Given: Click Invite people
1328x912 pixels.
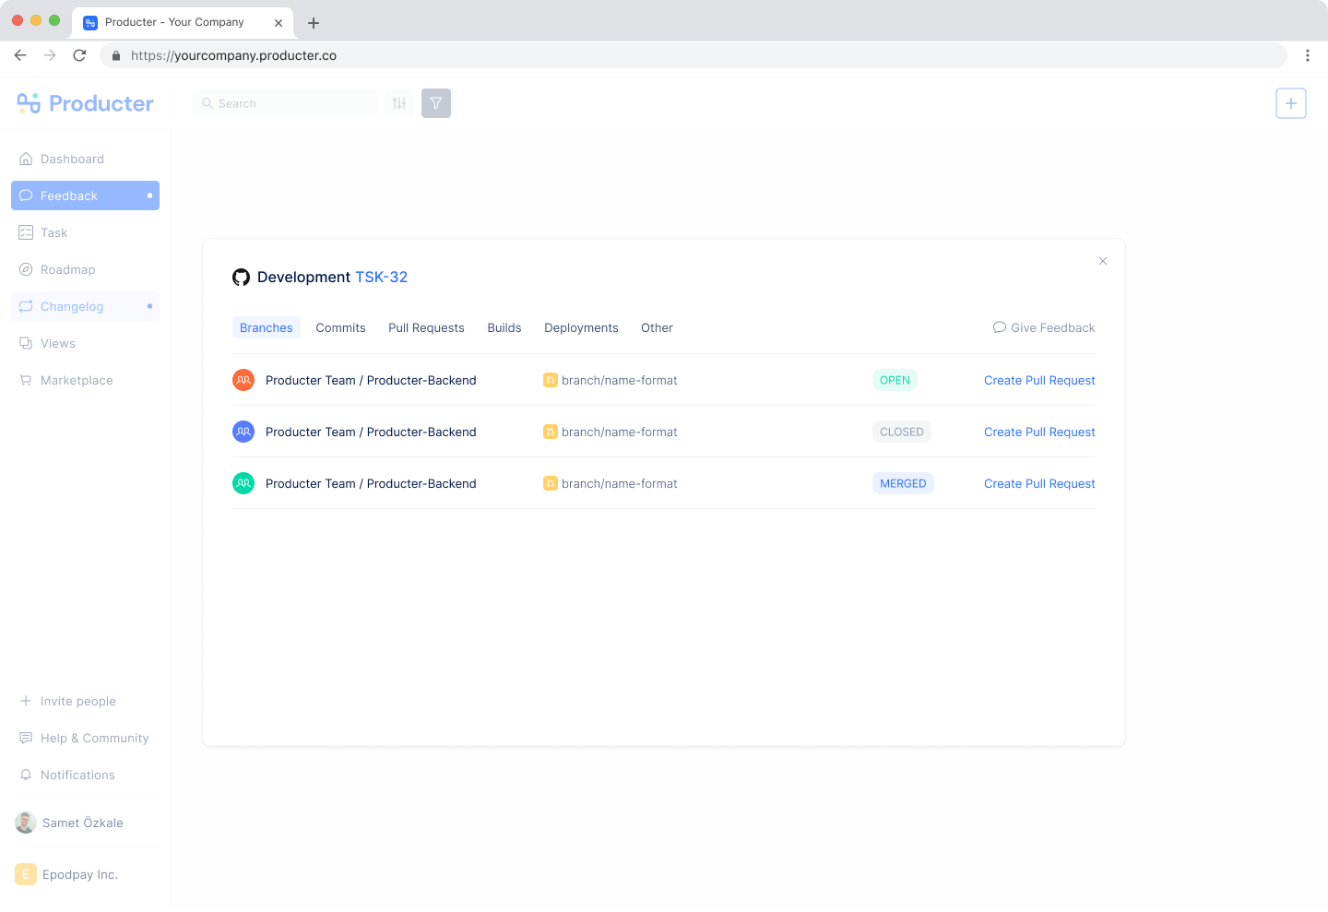Looking at the screenshot, I should click(x=68, y=701).
